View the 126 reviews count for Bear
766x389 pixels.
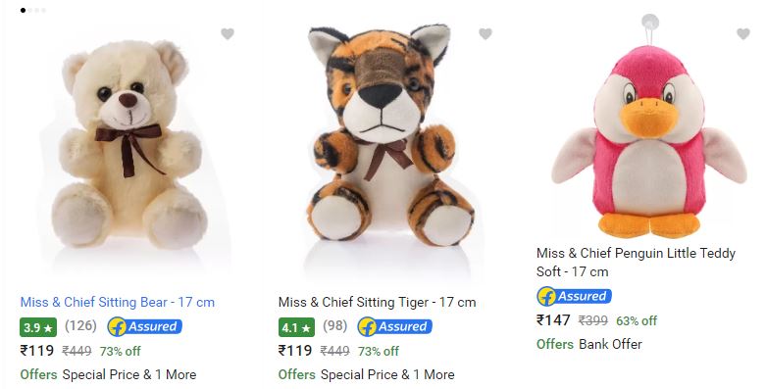point(80,325)
